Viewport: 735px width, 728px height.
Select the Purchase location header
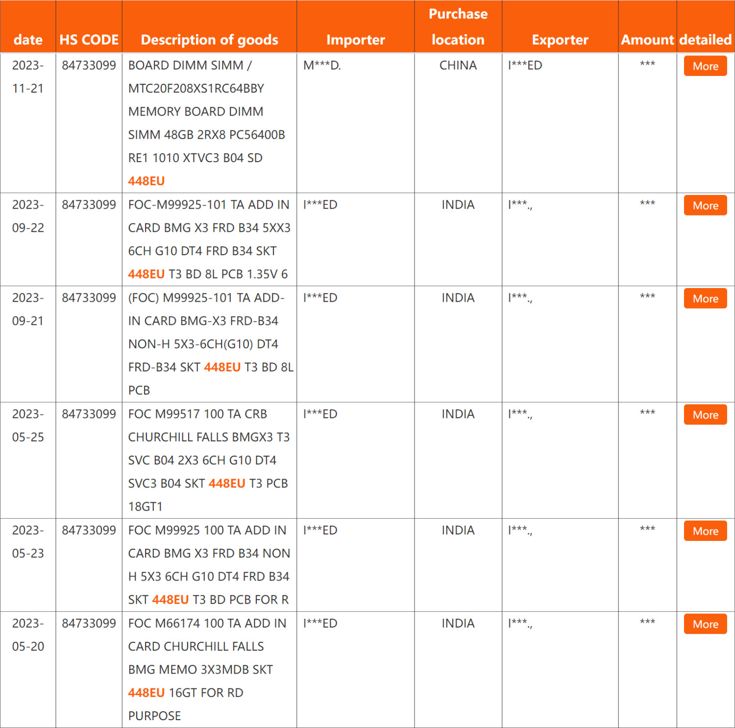[458, 27]
